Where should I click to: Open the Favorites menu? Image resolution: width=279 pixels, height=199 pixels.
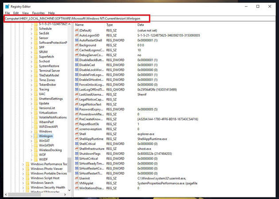point(38,13)
